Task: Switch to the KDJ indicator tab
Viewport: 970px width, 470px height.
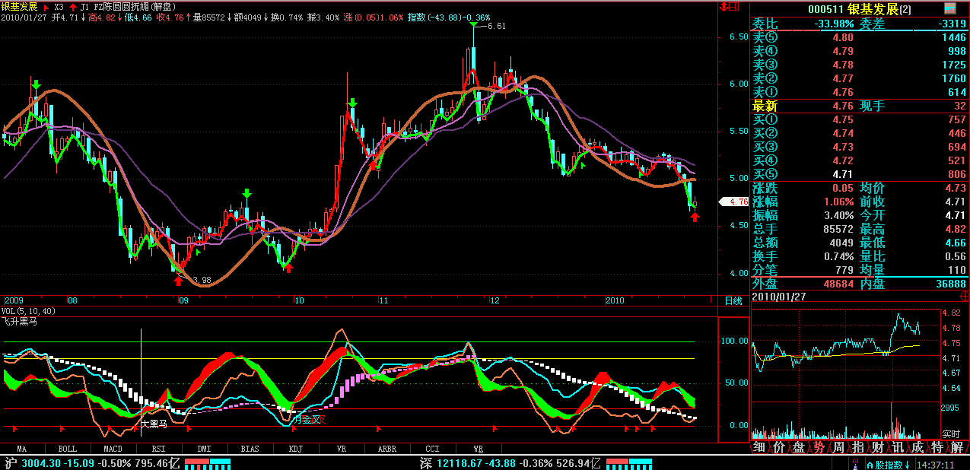Action: (x=295, y=449)
